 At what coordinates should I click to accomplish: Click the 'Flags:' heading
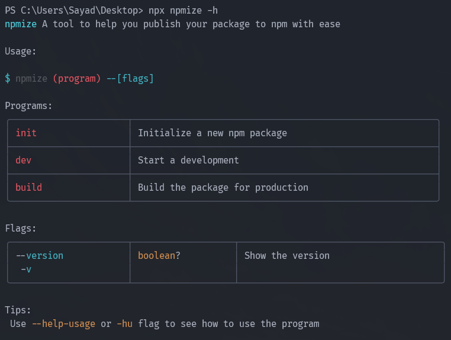point(21,228)
